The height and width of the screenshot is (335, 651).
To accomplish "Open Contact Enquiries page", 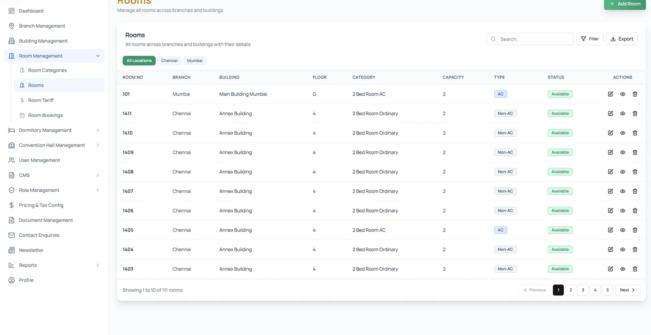I will click(x=54, y=235).
